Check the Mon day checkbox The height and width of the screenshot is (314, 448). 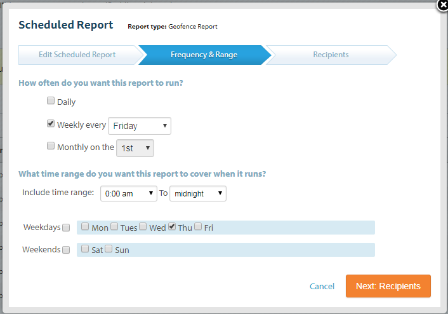tap(85, 226)
